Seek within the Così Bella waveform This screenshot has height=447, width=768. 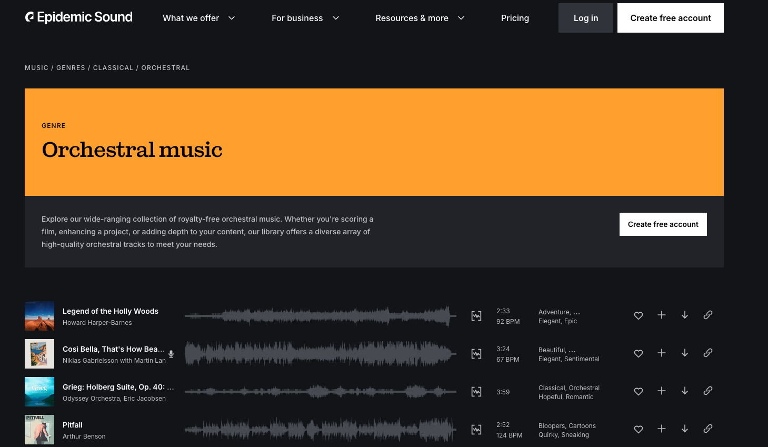tap(321, 354)
